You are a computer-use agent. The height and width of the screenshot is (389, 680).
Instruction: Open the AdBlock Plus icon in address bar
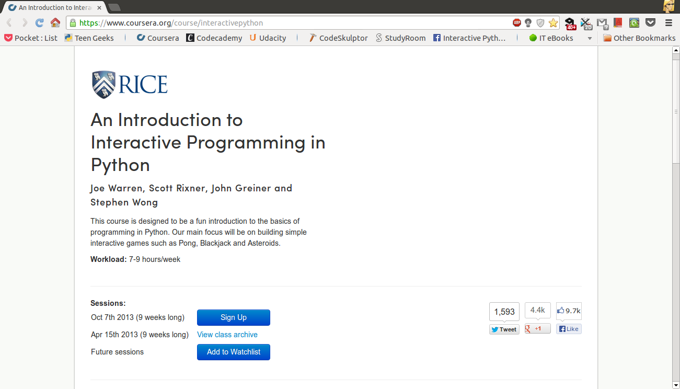516,23
